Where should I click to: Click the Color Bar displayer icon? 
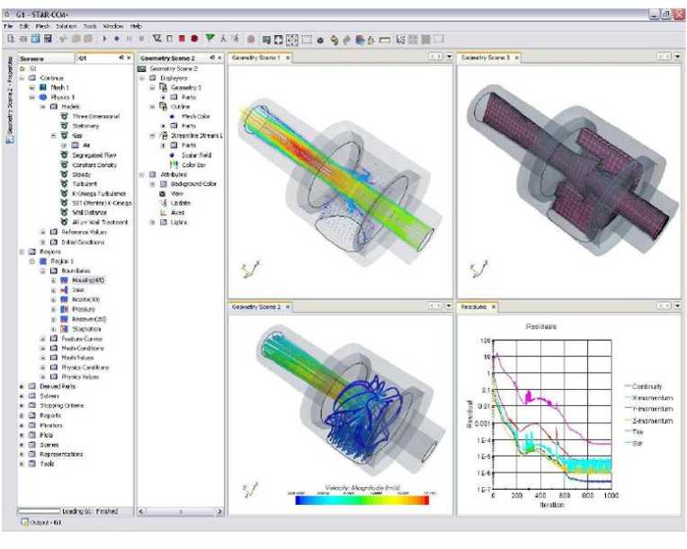[174, 164]
